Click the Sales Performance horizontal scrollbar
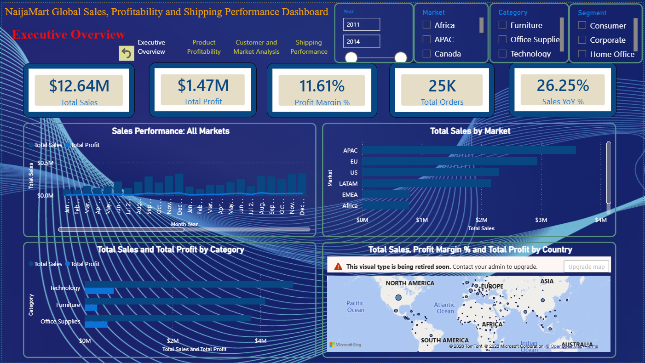Image resolution: width=645 pixels, height=363 pixels. pos(121,229)
